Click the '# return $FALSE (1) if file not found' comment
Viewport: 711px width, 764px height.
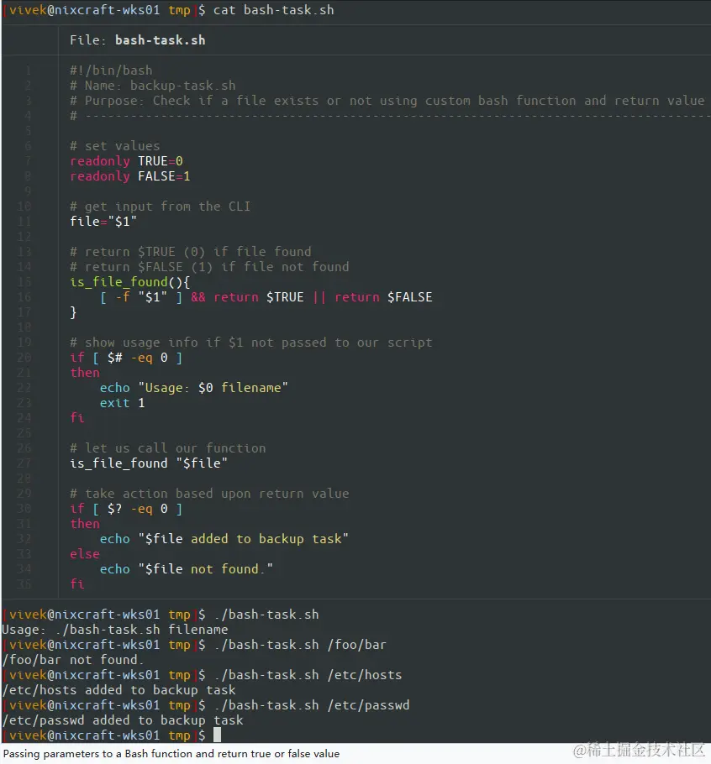coord(209,267)
